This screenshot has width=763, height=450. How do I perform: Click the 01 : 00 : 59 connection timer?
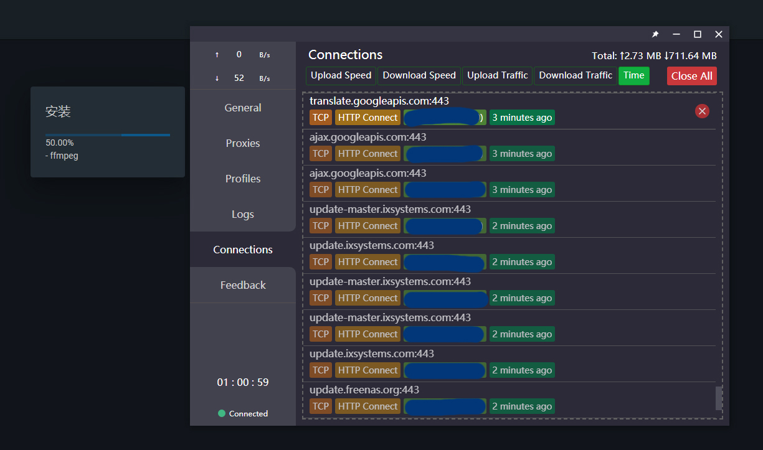(x=243, y=382)
